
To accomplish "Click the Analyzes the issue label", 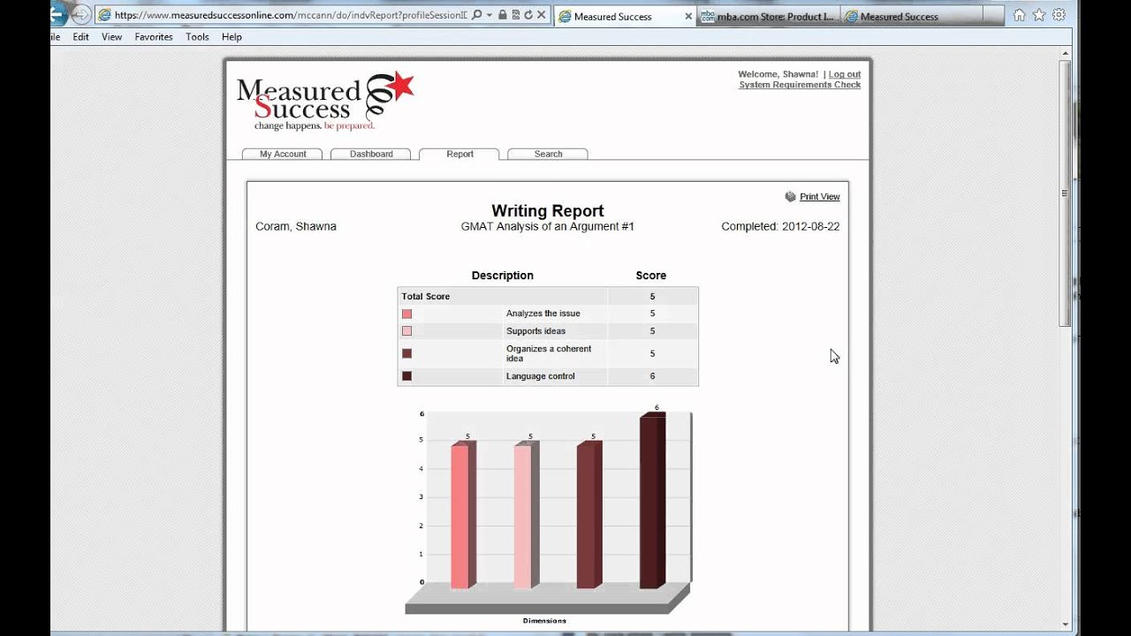I will click(x=543, y=314).
